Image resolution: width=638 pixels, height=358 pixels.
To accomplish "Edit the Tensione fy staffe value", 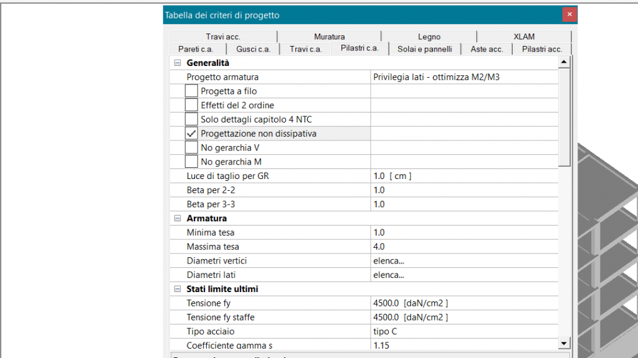I will (x=464, y=318).
